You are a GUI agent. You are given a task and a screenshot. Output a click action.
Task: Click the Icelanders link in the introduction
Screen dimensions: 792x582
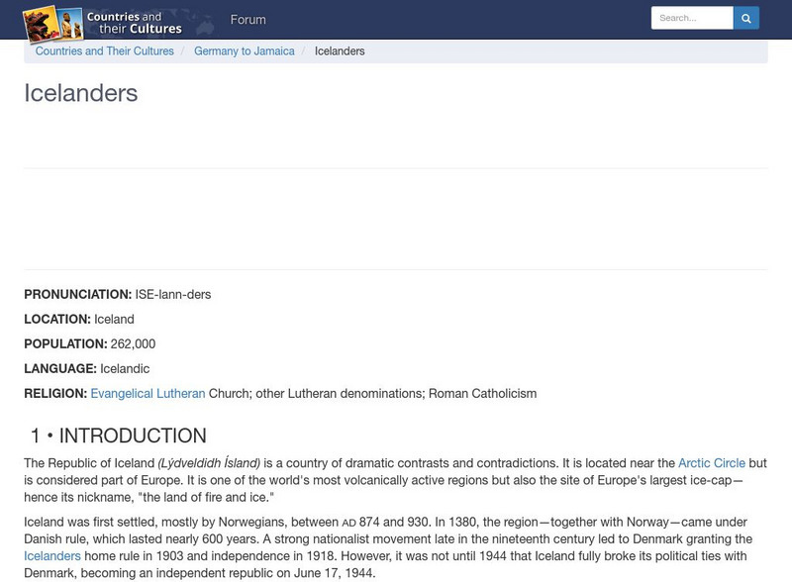click(52, 556)
